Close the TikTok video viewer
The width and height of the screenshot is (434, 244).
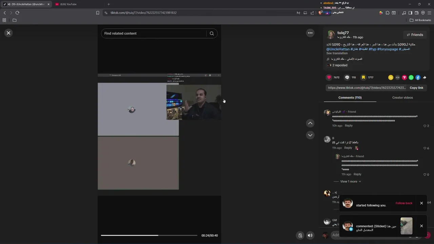pos(8,33)
